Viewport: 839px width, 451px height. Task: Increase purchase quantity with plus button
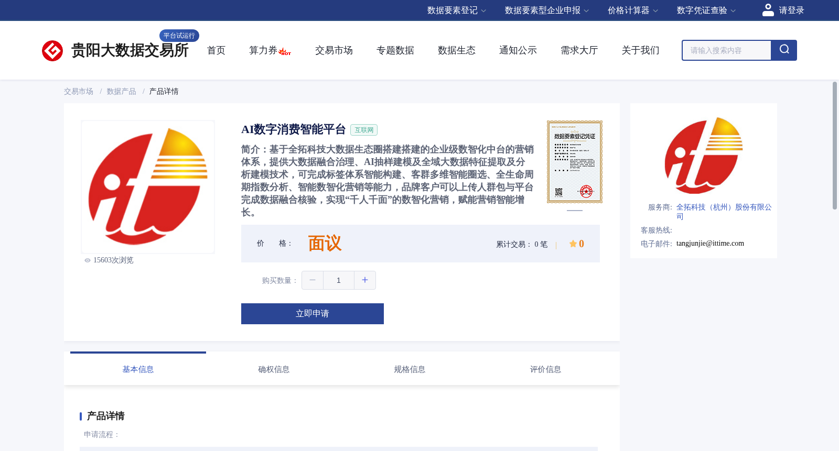(365, 280)
